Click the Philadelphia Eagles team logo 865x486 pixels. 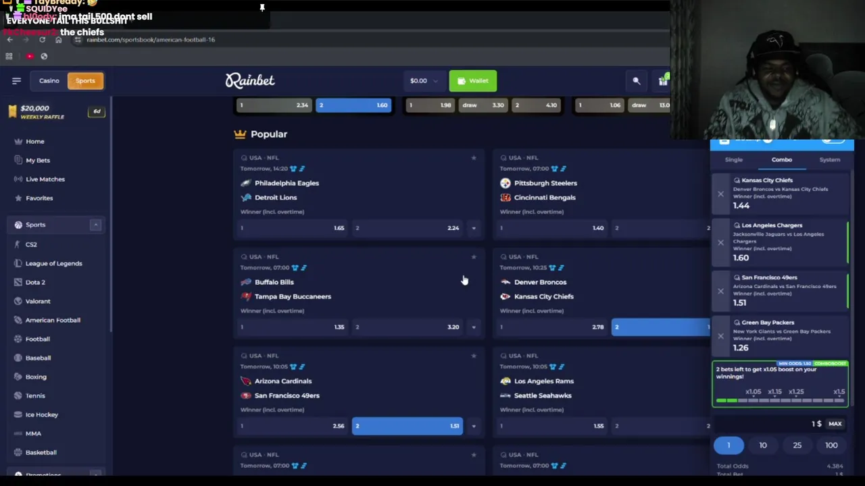[x=245, y=183]
